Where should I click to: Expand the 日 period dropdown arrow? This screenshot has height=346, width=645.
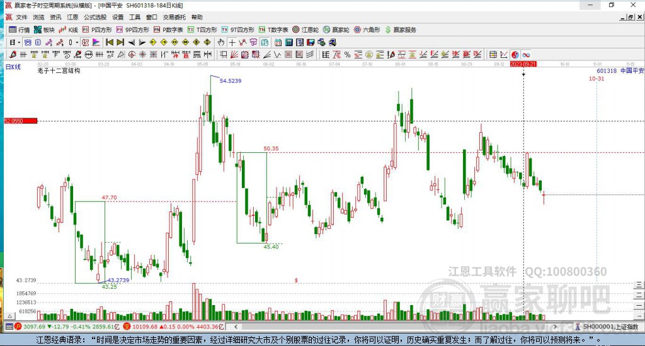pyautogui.click(x=19, y=42)
